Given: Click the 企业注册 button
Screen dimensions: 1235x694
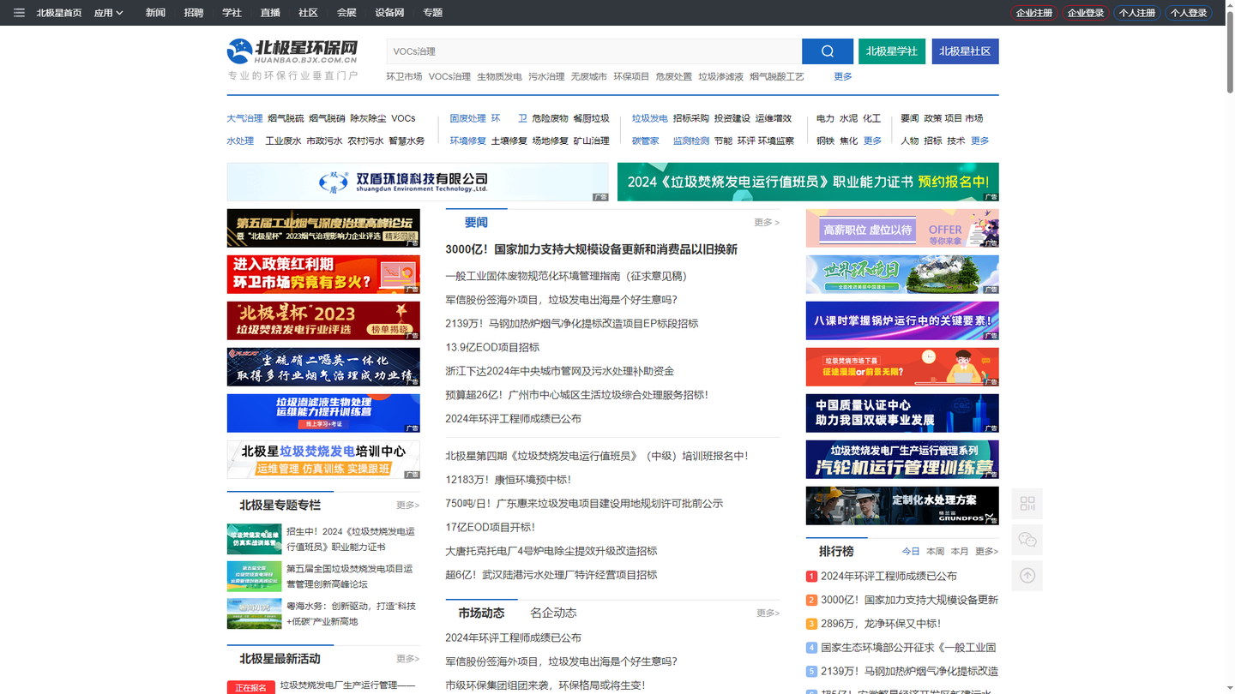Looking at the screenshot, I should click(x=1034, y=13).
